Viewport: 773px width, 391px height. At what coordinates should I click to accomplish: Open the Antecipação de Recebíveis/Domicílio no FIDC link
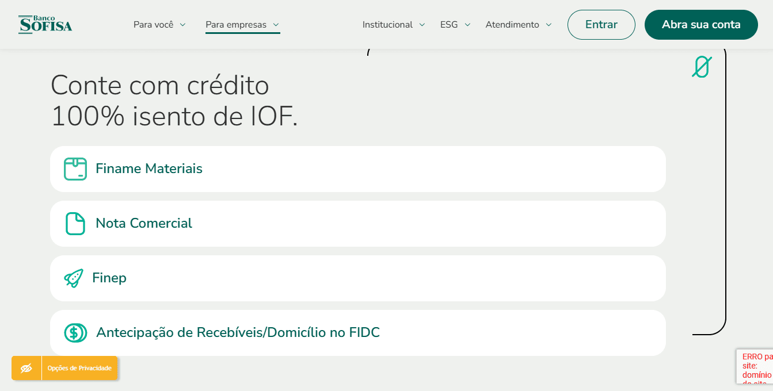tap(238, 333)
